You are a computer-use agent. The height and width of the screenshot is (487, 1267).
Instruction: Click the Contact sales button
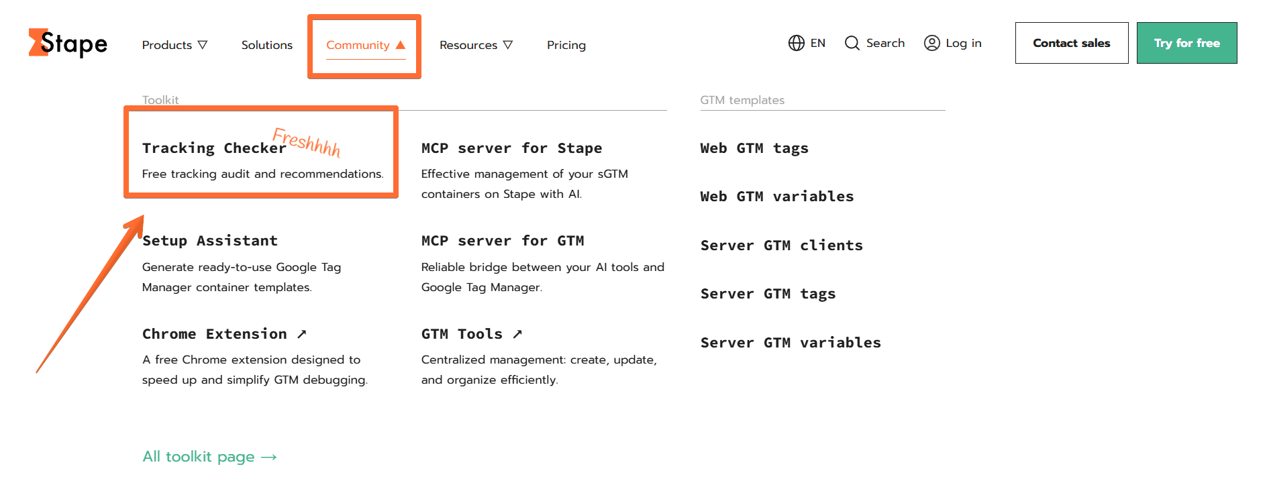coord(1072,43)
